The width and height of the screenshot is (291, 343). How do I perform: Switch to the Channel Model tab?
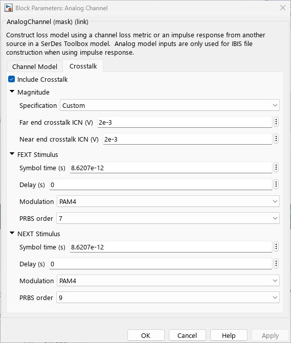point(35,66)
